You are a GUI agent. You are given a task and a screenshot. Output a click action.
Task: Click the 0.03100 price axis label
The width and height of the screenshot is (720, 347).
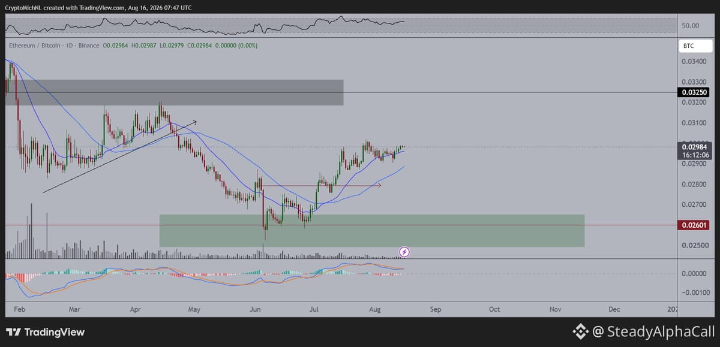[694, 123]
